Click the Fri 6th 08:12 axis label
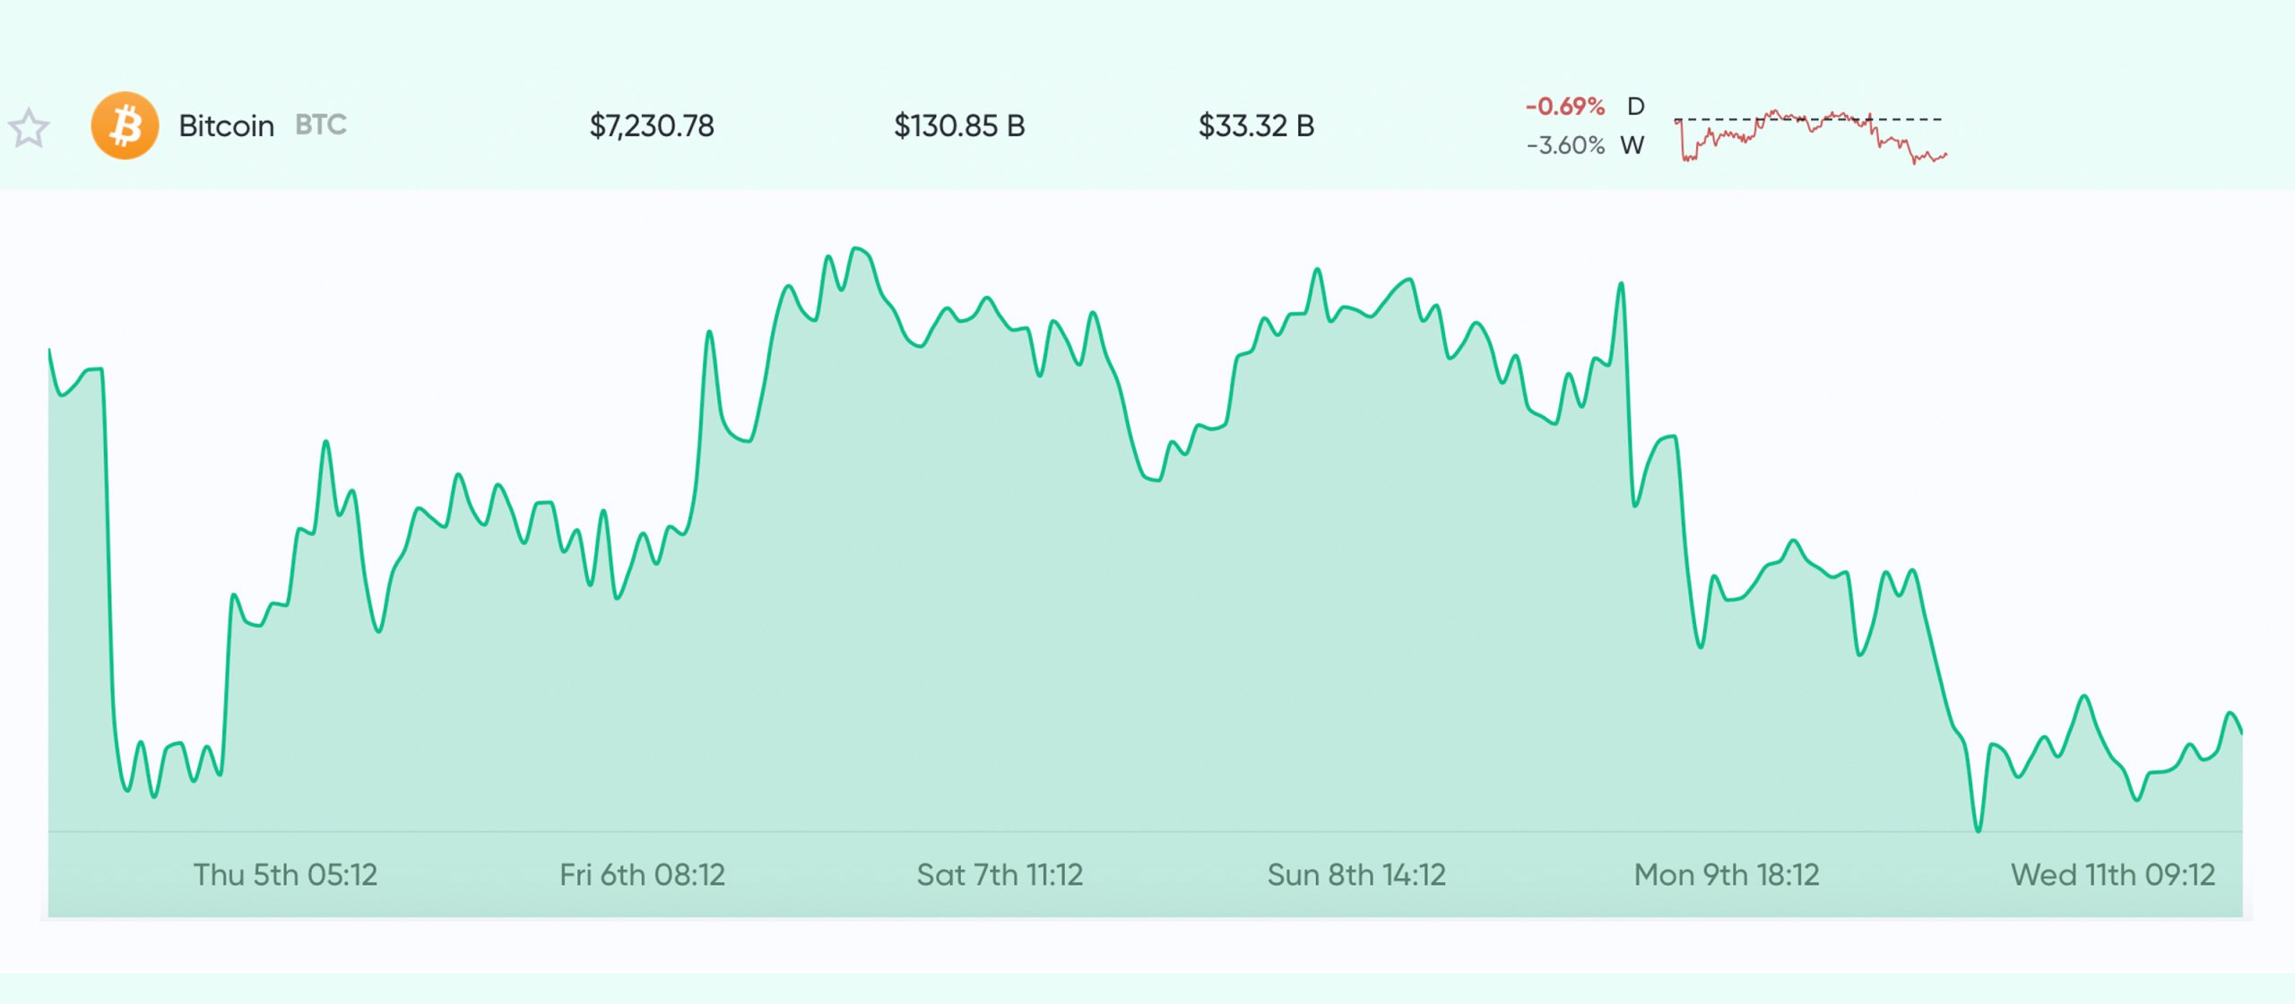The width and height of the screenshot is (2295, 1004). tap(642, 875)
